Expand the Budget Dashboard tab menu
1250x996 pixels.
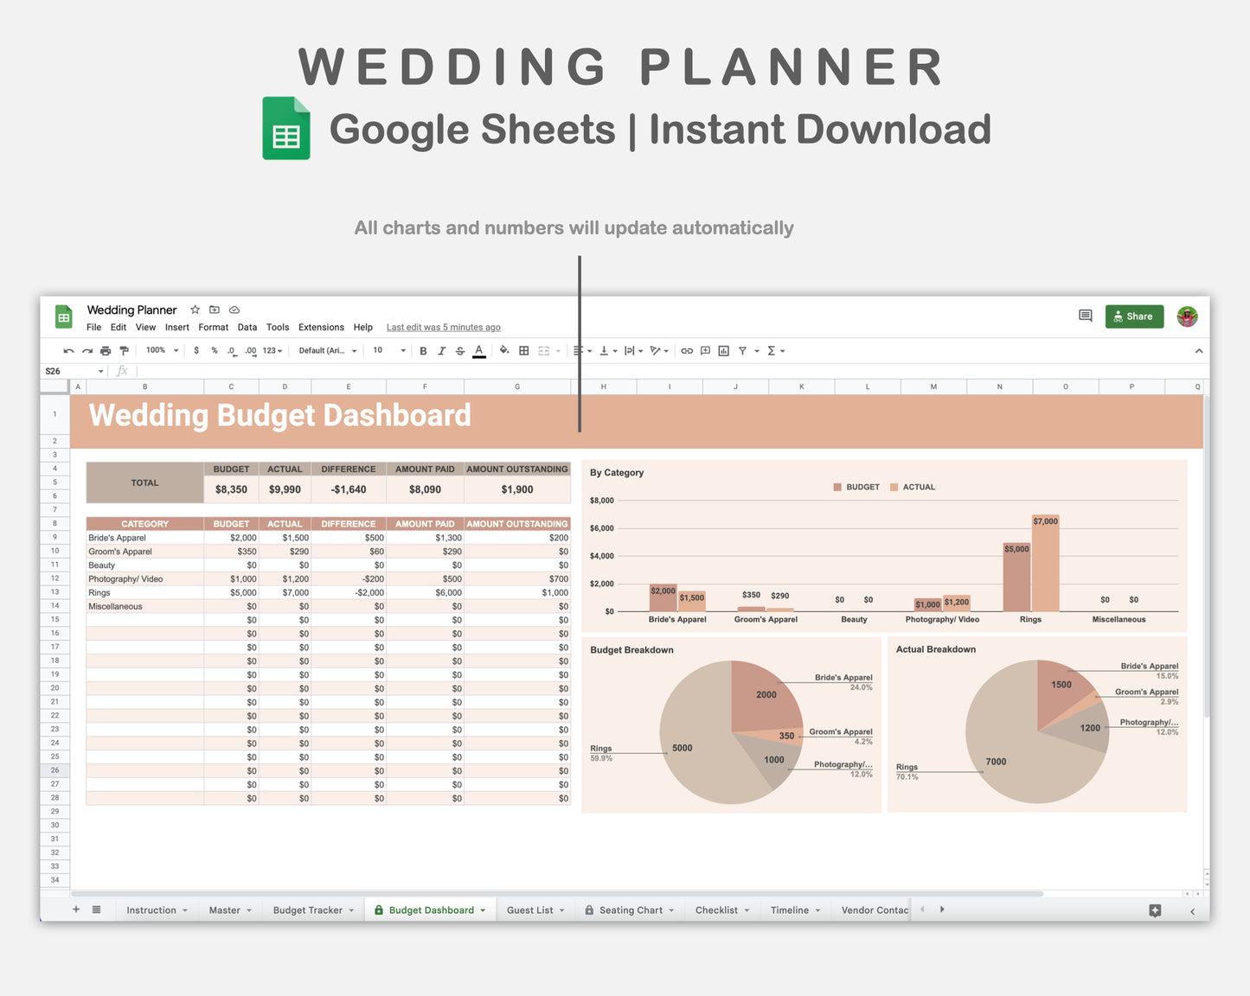pos(483,910)
